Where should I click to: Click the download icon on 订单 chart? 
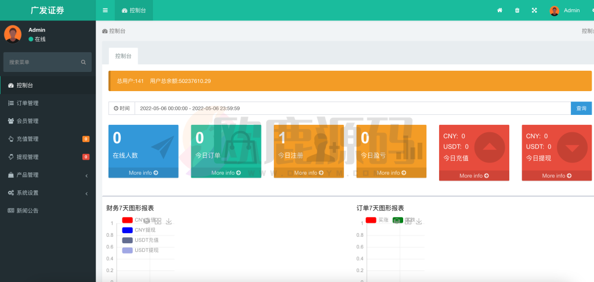pyautogui.click(x=419, y=221)
